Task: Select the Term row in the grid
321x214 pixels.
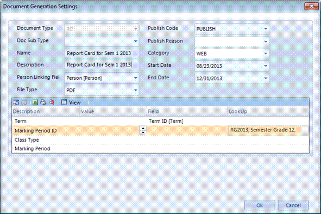Action: 160,121
